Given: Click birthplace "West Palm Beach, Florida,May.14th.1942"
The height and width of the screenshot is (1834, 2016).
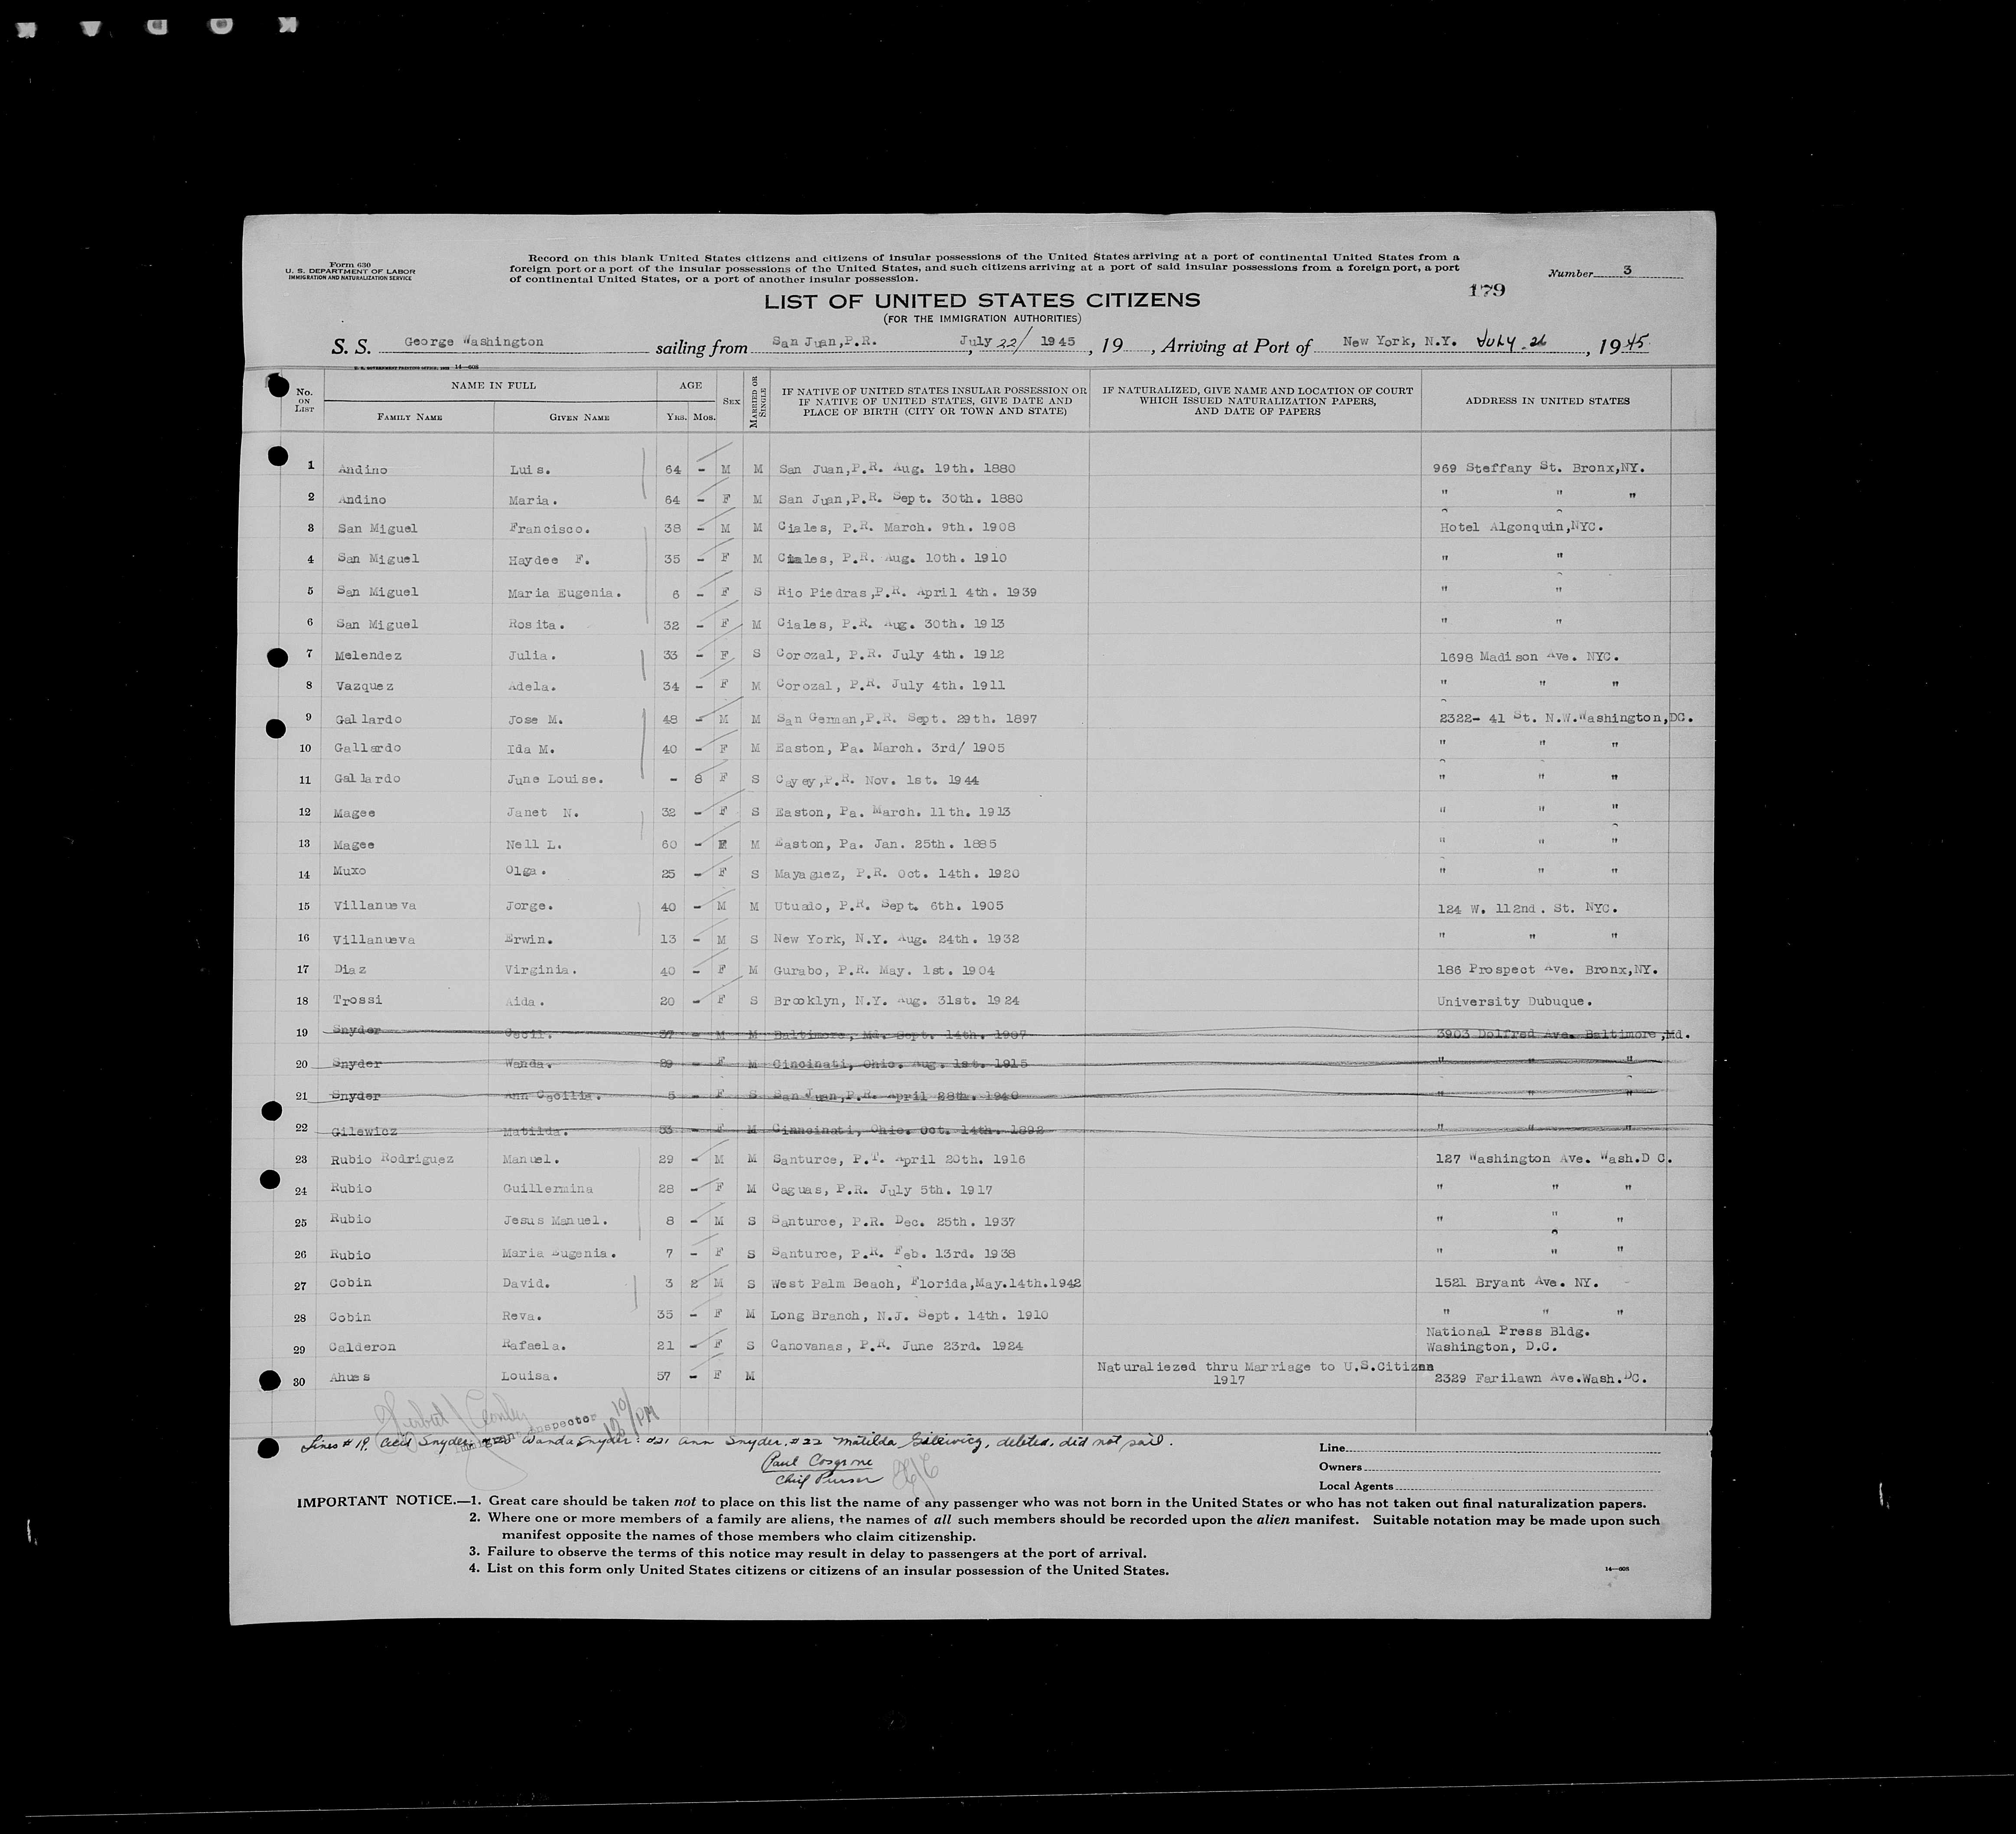Looking at the screenshot, I should (x=926, y=1283).
